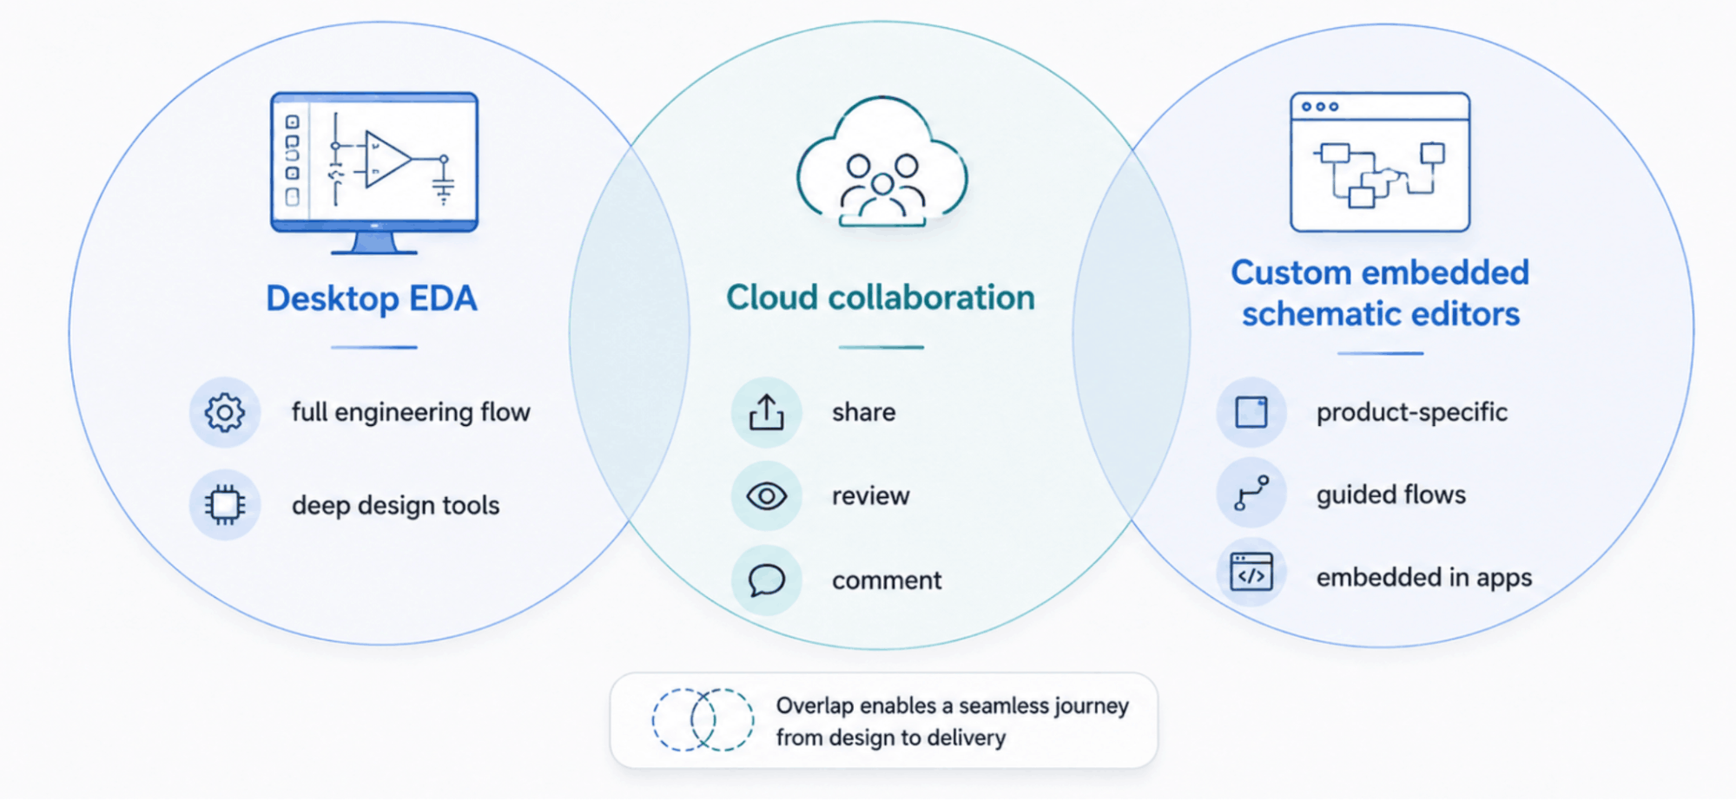This screenshot has height=800, width=1736.
Task: Click the eye icon beside review
Action: click(x=766, y=496)
